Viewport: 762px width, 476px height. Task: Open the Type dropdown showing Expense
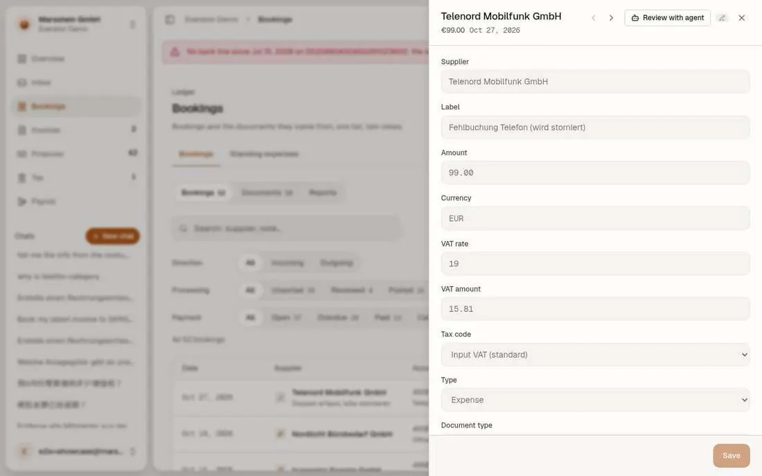tap(595, 400)
